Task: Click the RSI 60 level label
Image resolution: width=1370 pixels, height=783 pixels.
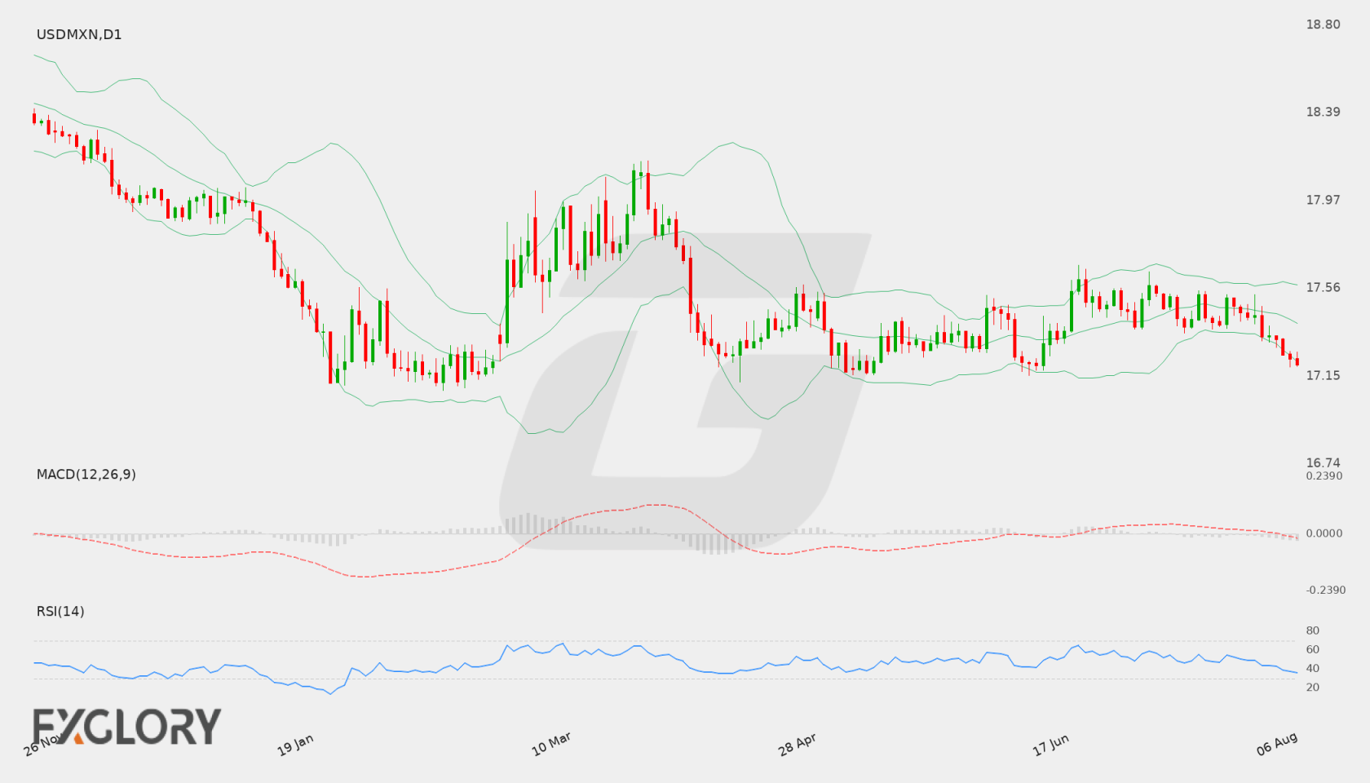Action: [x=1312, y=649]
